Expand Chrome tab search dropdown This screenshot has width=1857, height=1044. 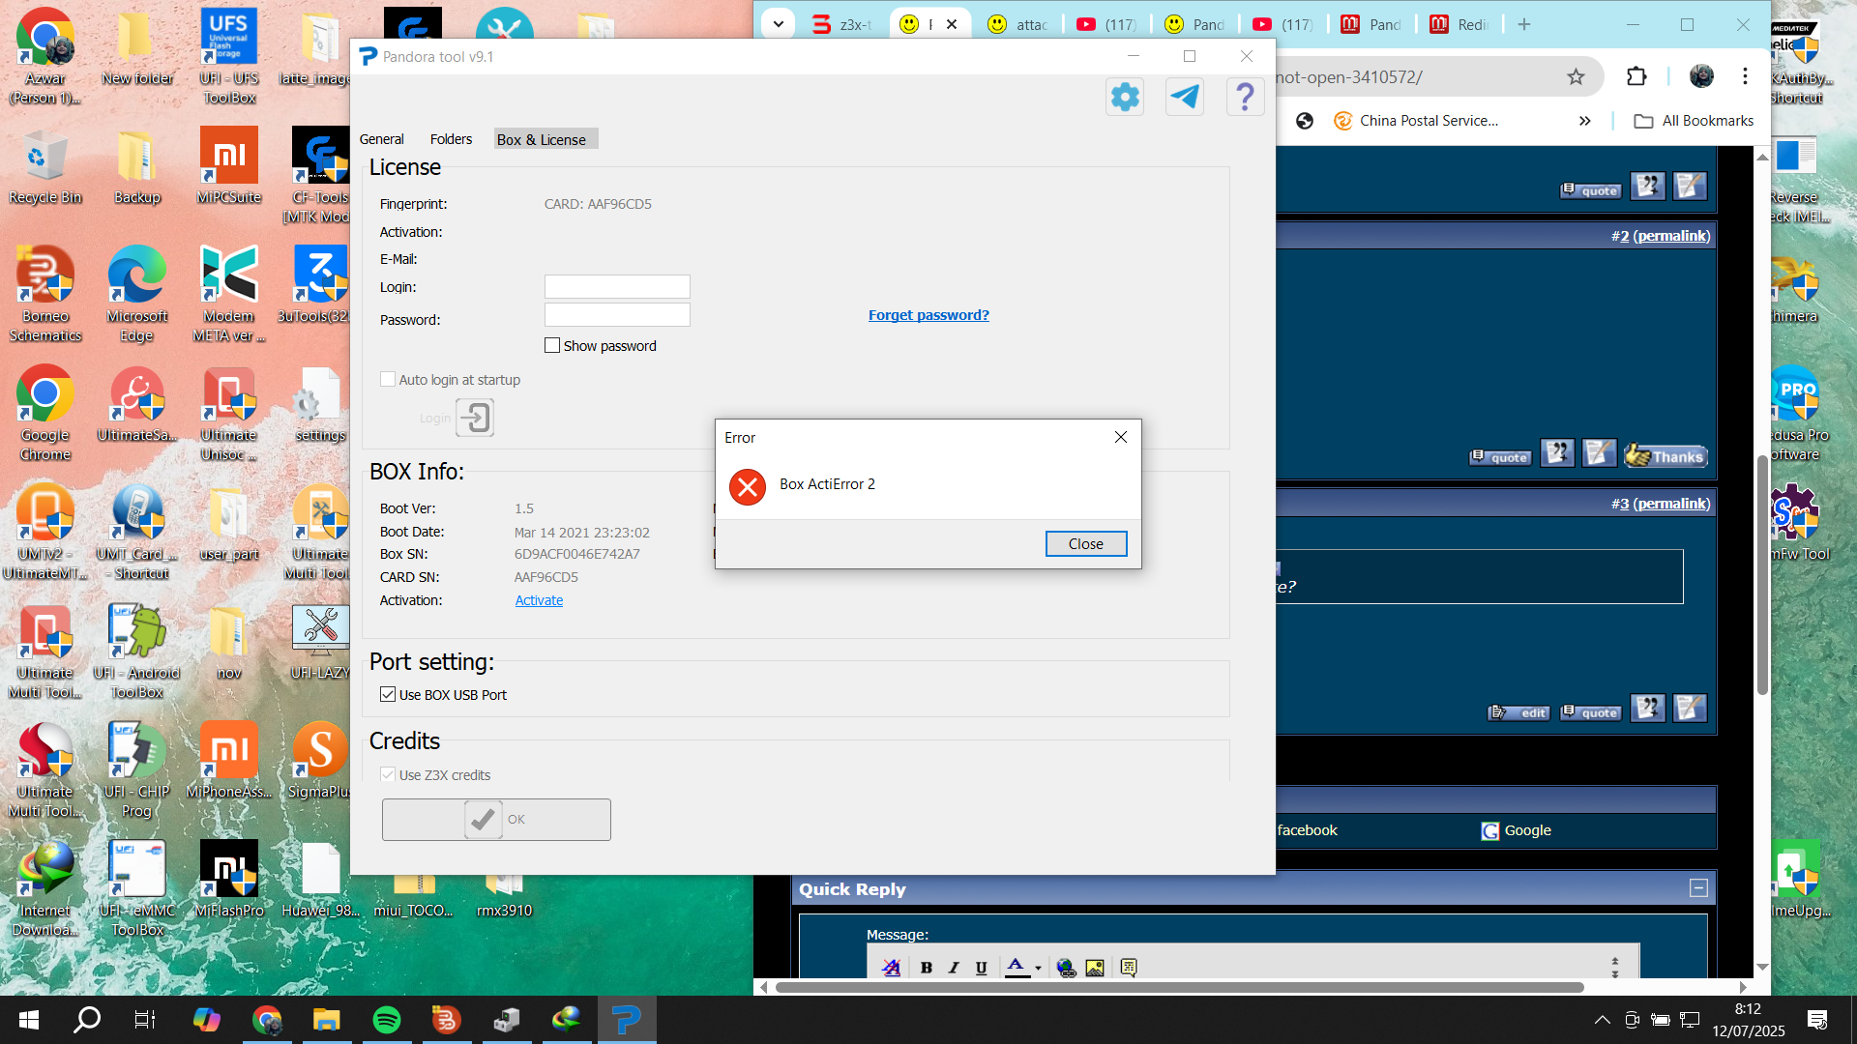779,24
